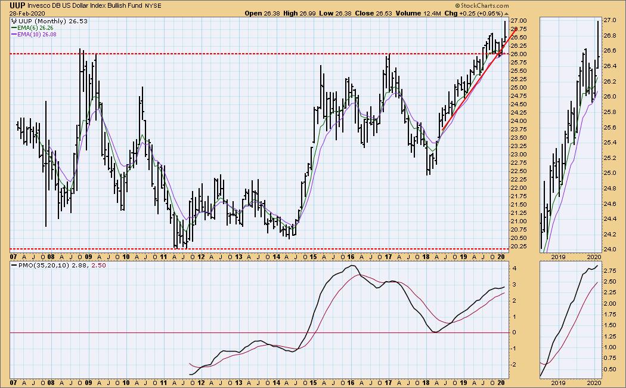Viewport: 626px width, 388px height.
Task: Click the 26.0 label on the zoomed price panel
Action: pyautogui.click(x=610, y=96)
